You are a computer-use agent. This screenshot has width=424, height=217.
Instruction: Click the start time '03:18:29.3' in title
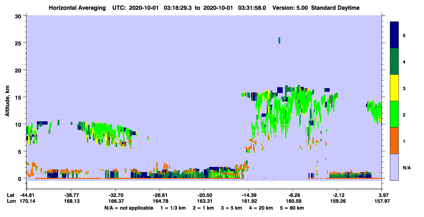click(x=178, y=8)
